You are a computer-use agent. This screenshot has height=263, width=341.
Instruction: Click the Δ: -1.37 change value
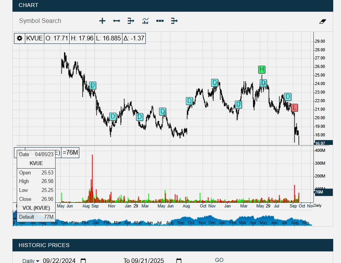[x=134, y=38]
